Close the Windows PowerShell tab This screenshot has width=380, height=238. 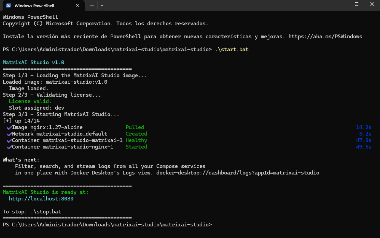pos(77,5)
